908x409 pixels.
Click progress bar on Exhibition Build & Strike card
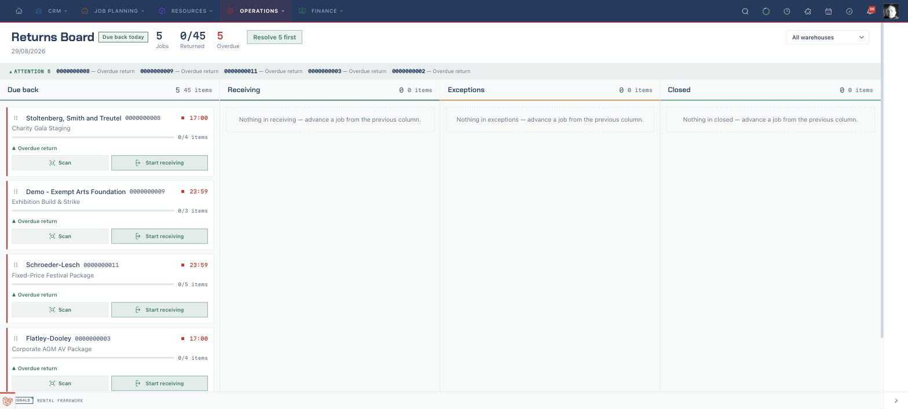(93, 211)
